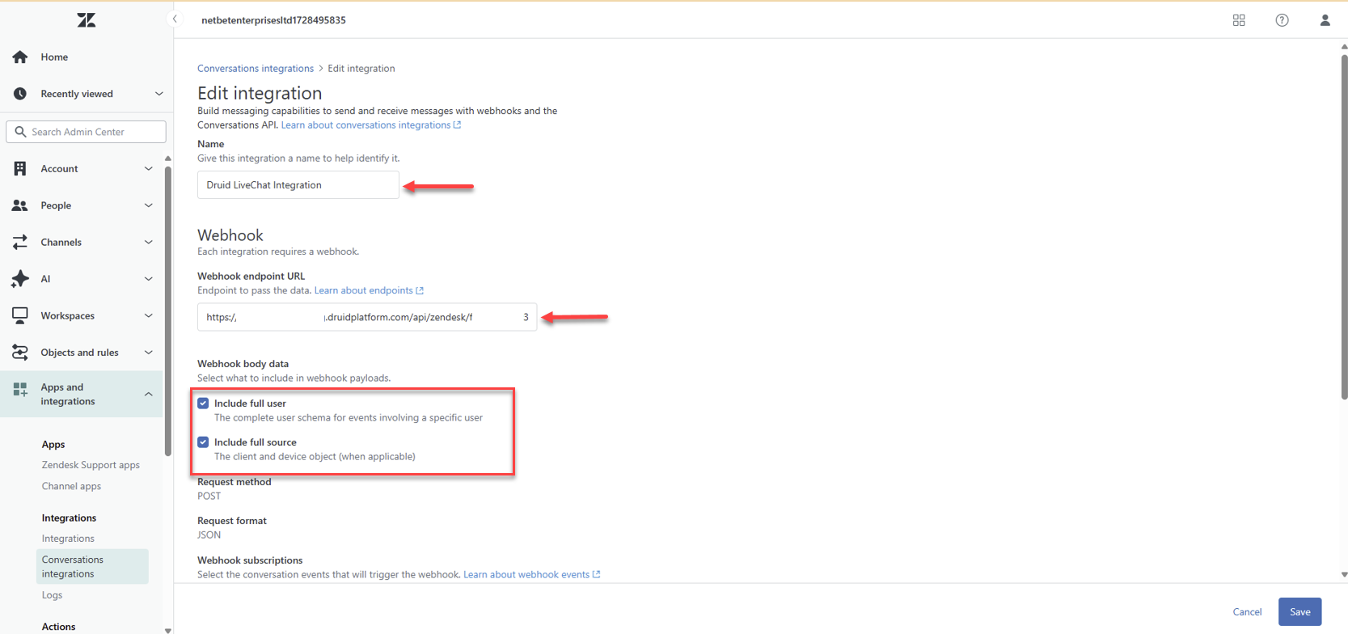The width and height of the screenshot is (1348, 634).
Task: Click the Workspaces monitor icon
Action: (x=20, y=315)
